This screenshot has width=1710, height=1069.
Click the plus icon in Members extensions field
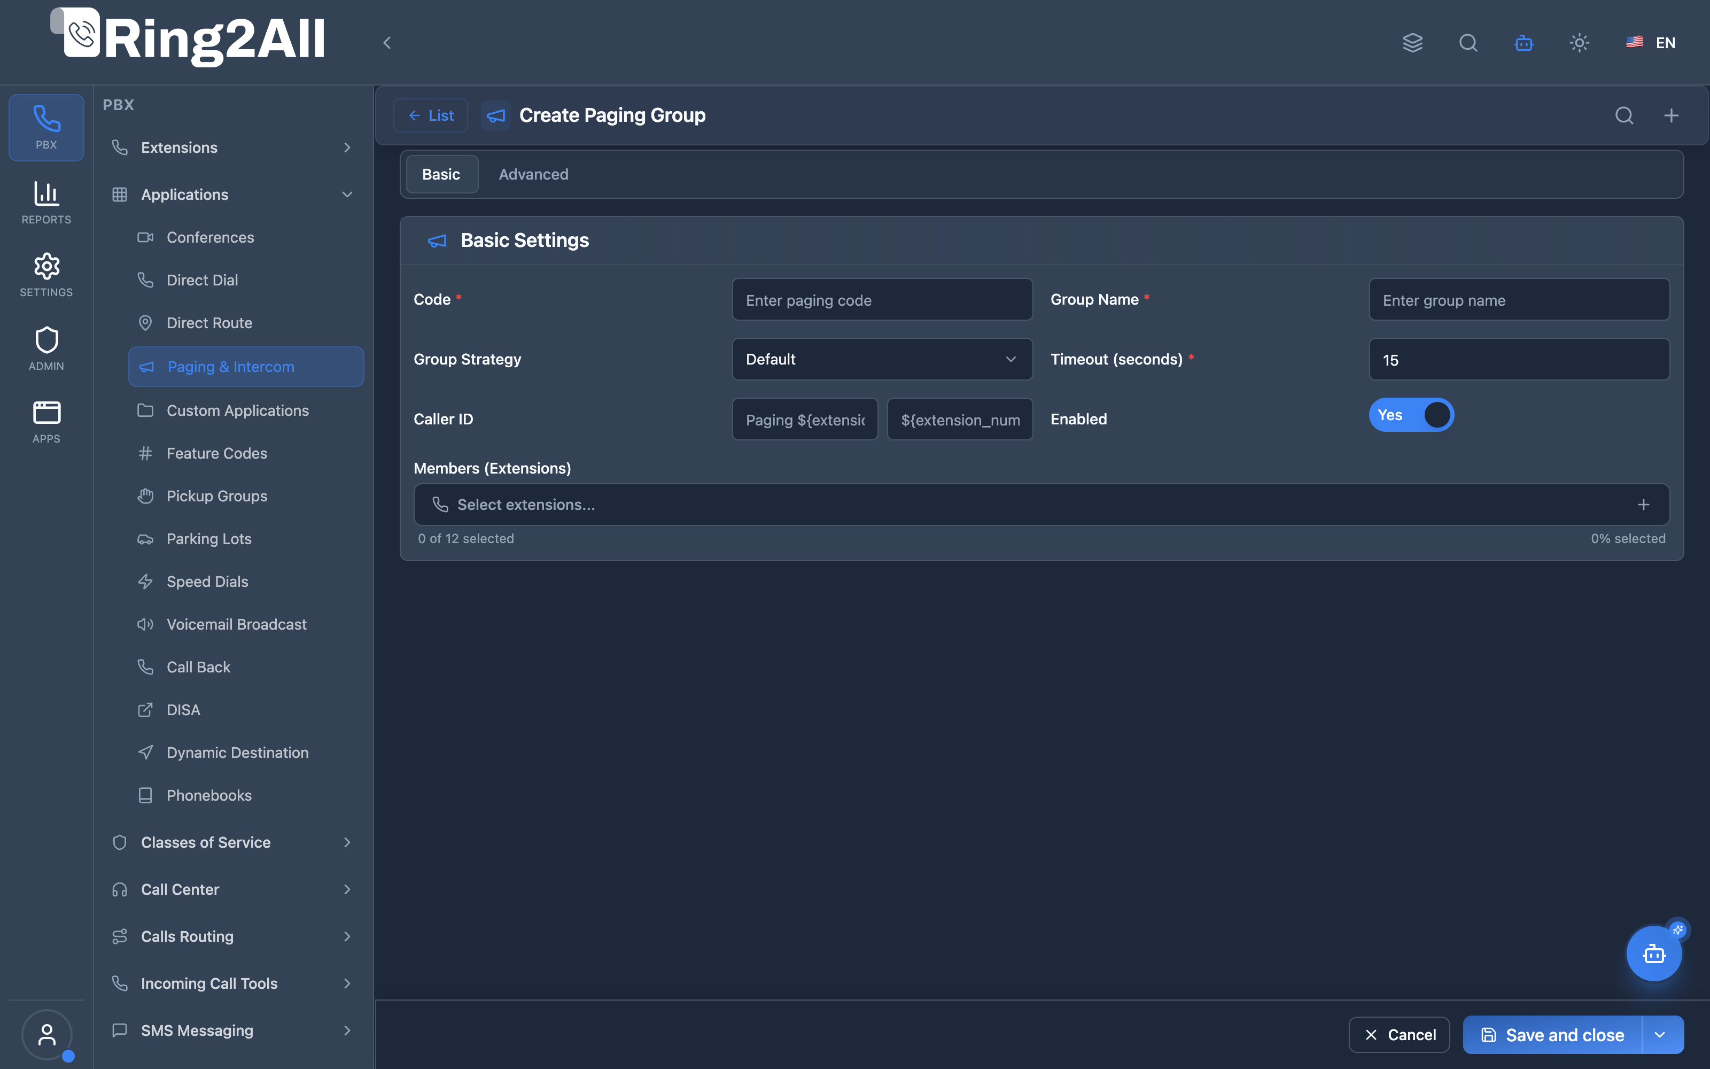click(x=1644, y=504)
